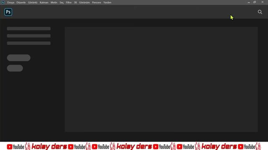The width and height of the screenshot is (268, 150).
Task: Open the 3B menu
Action: pyautogui.click(x=75, y=2)
